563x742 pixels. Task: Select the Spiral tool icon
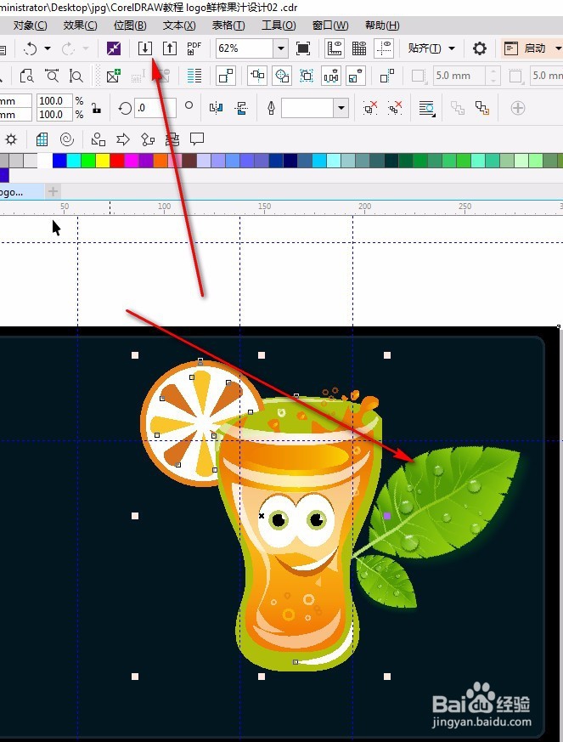[67, 139]
